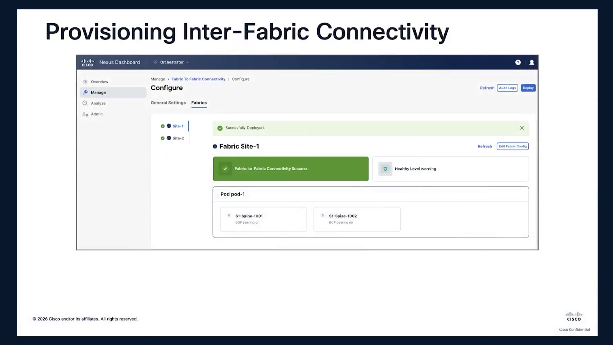Click the Manage breadcrumb
This screenshot has width=613, height=345.
tap(158, 79)
